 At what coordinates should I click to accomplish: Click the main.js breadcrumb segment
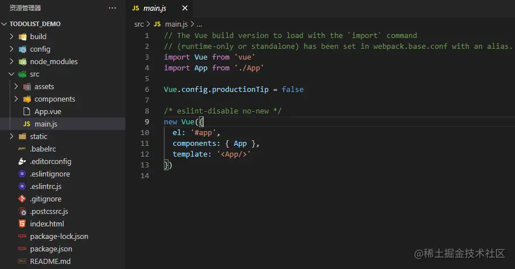coord(176,24)
